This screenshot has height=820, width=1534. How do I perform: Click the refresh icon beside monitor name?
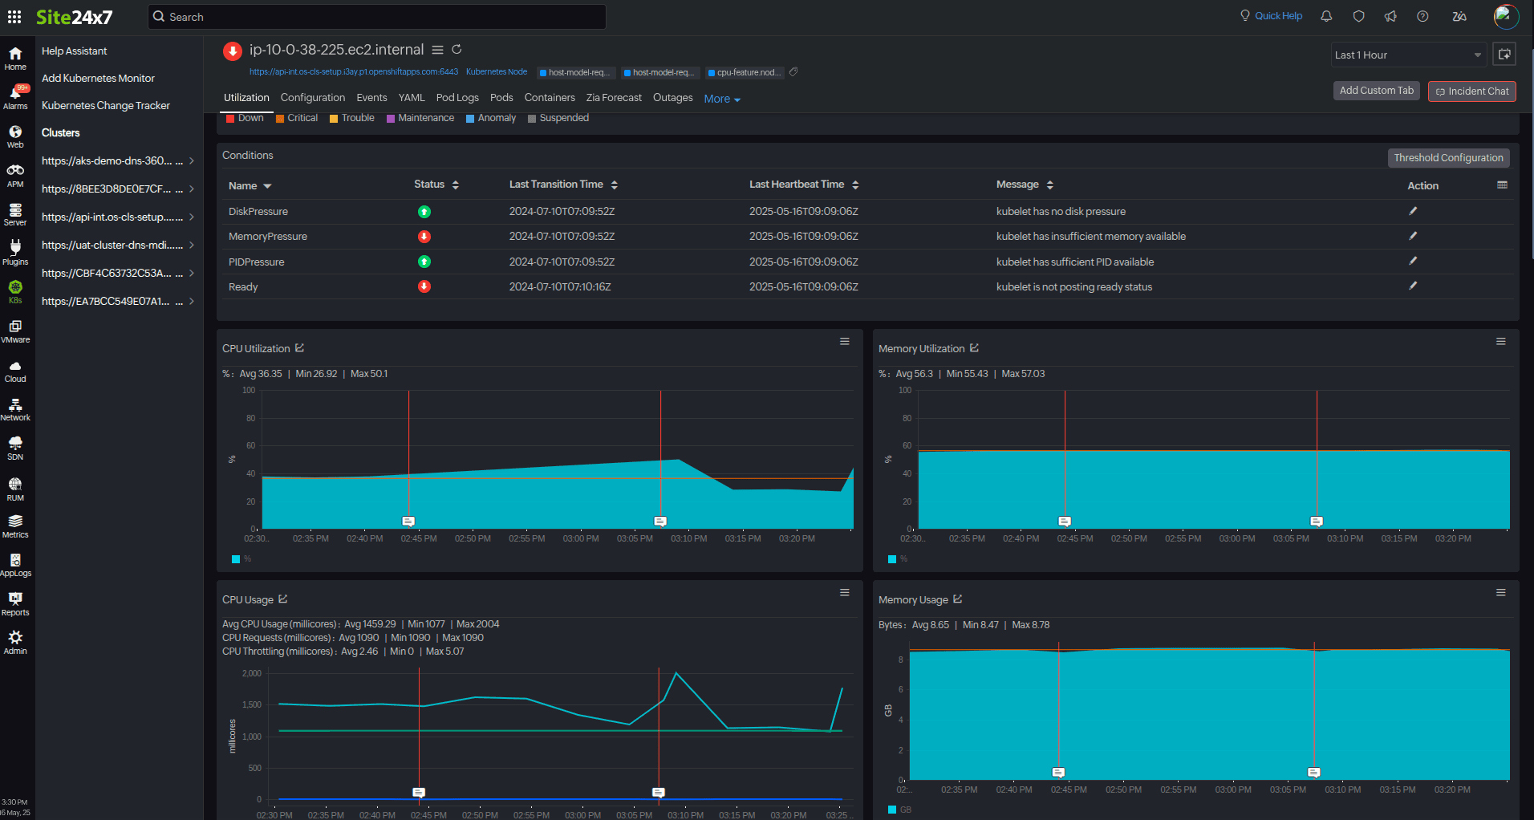(x=457, y=50)
